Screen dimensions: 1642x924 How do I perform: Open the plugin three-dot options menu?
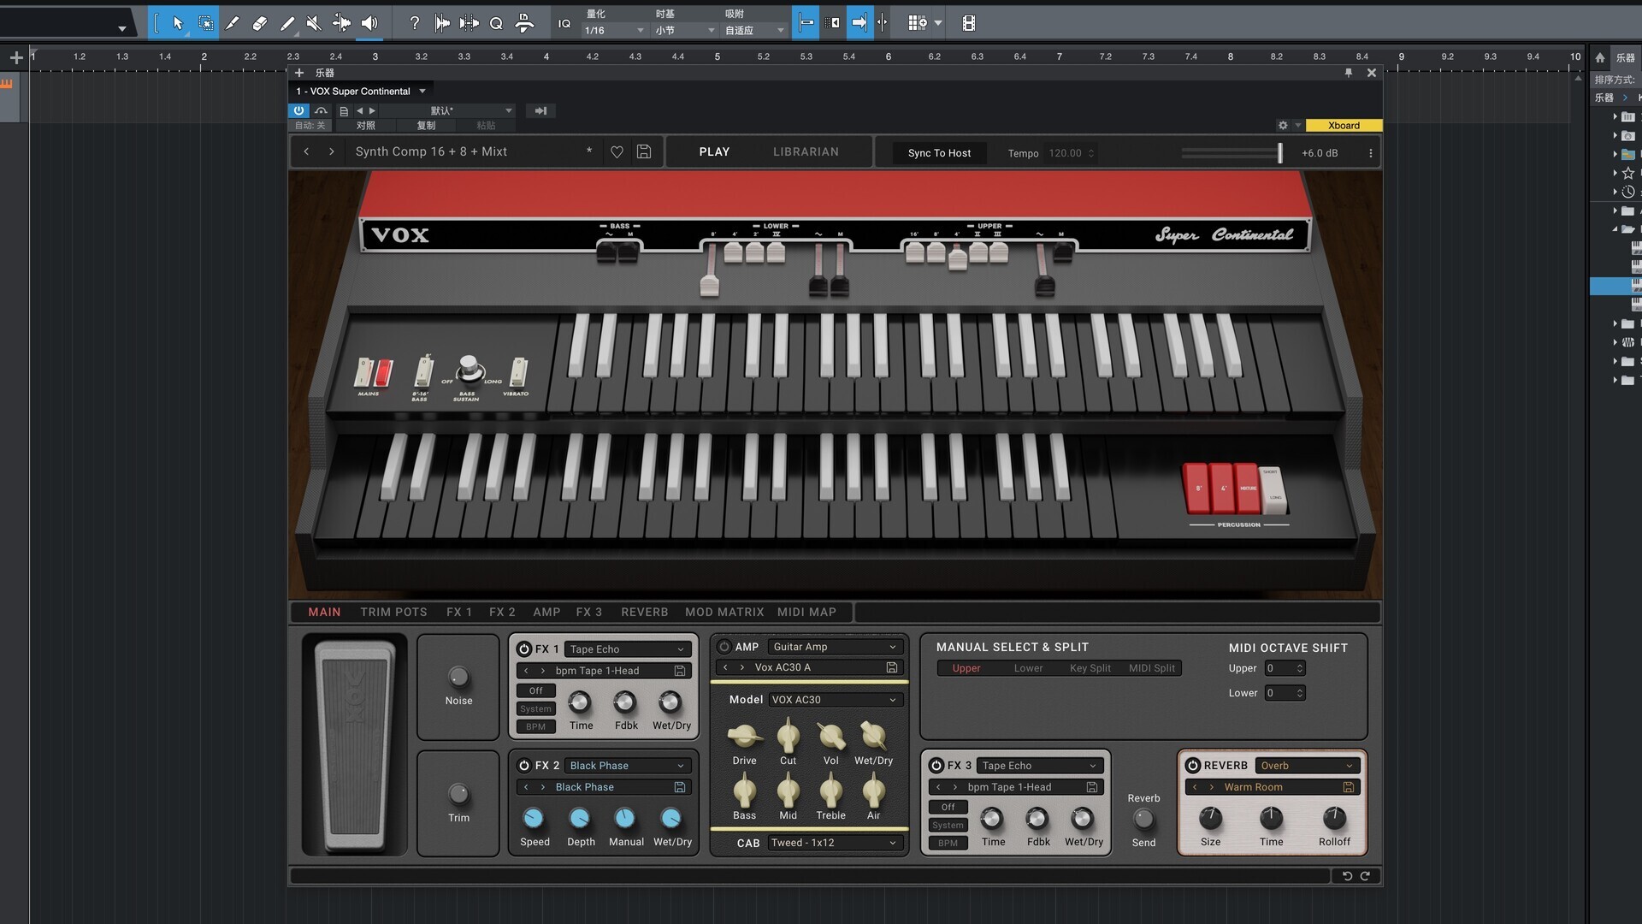(1370, 153)
